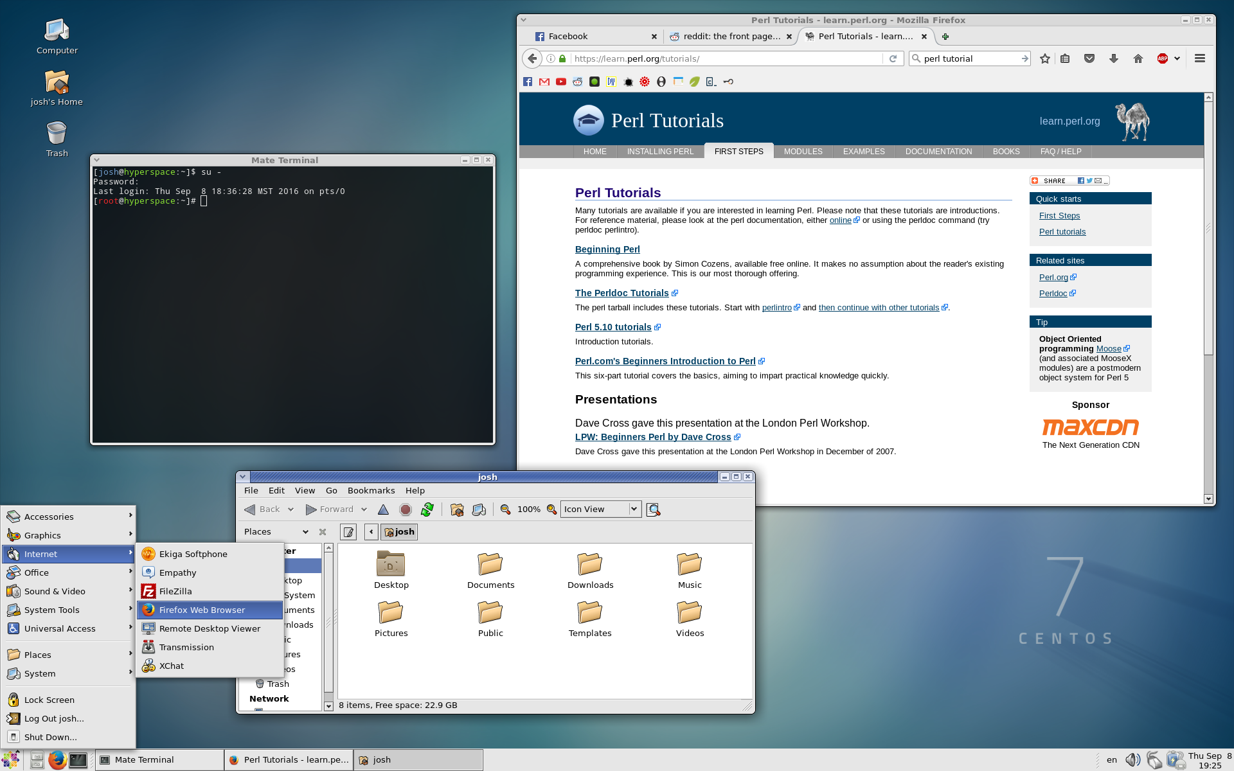Open the Adblock Plus icon in Firefox
This screenshot has height=771, width=1234.
click(x=1162, y=58)
